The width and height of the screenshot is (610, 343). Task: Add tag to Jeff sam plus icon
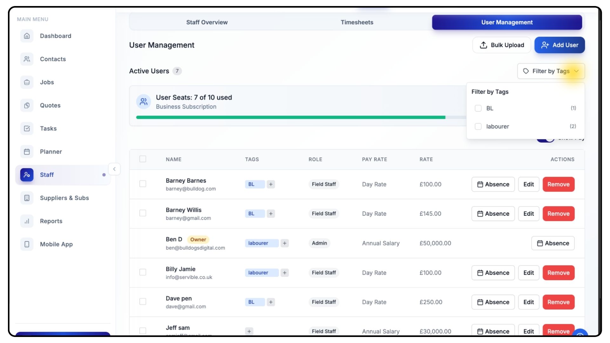[x=249, y=331]
